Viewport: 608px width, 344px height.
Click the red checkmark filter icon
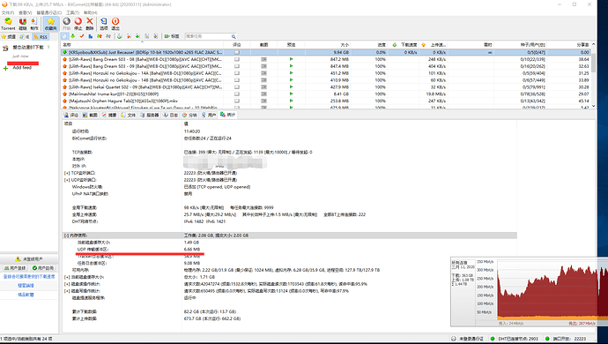82,36
